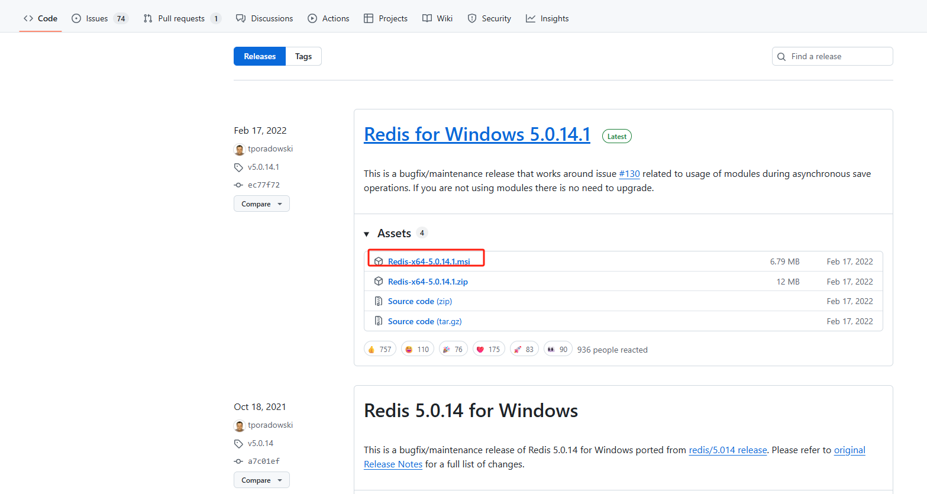Open the v5.0.14 tag link
The image size is (927, 494).
tap(260, 443)
